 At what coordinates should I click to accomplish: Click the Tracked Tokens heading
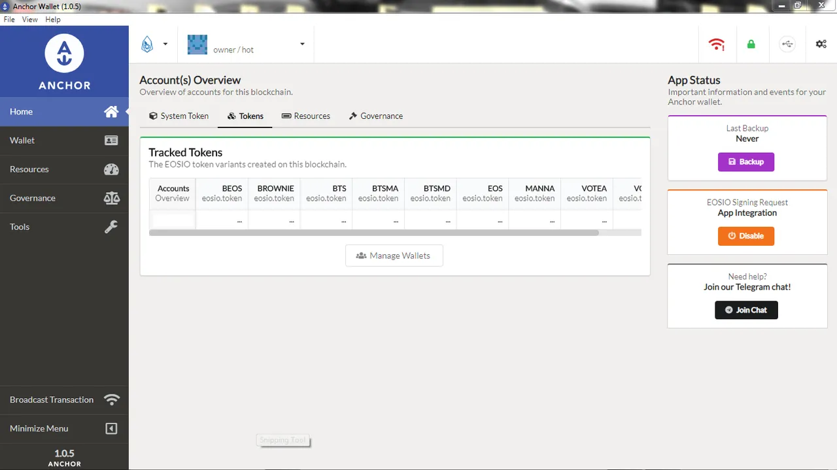[186, 152]
